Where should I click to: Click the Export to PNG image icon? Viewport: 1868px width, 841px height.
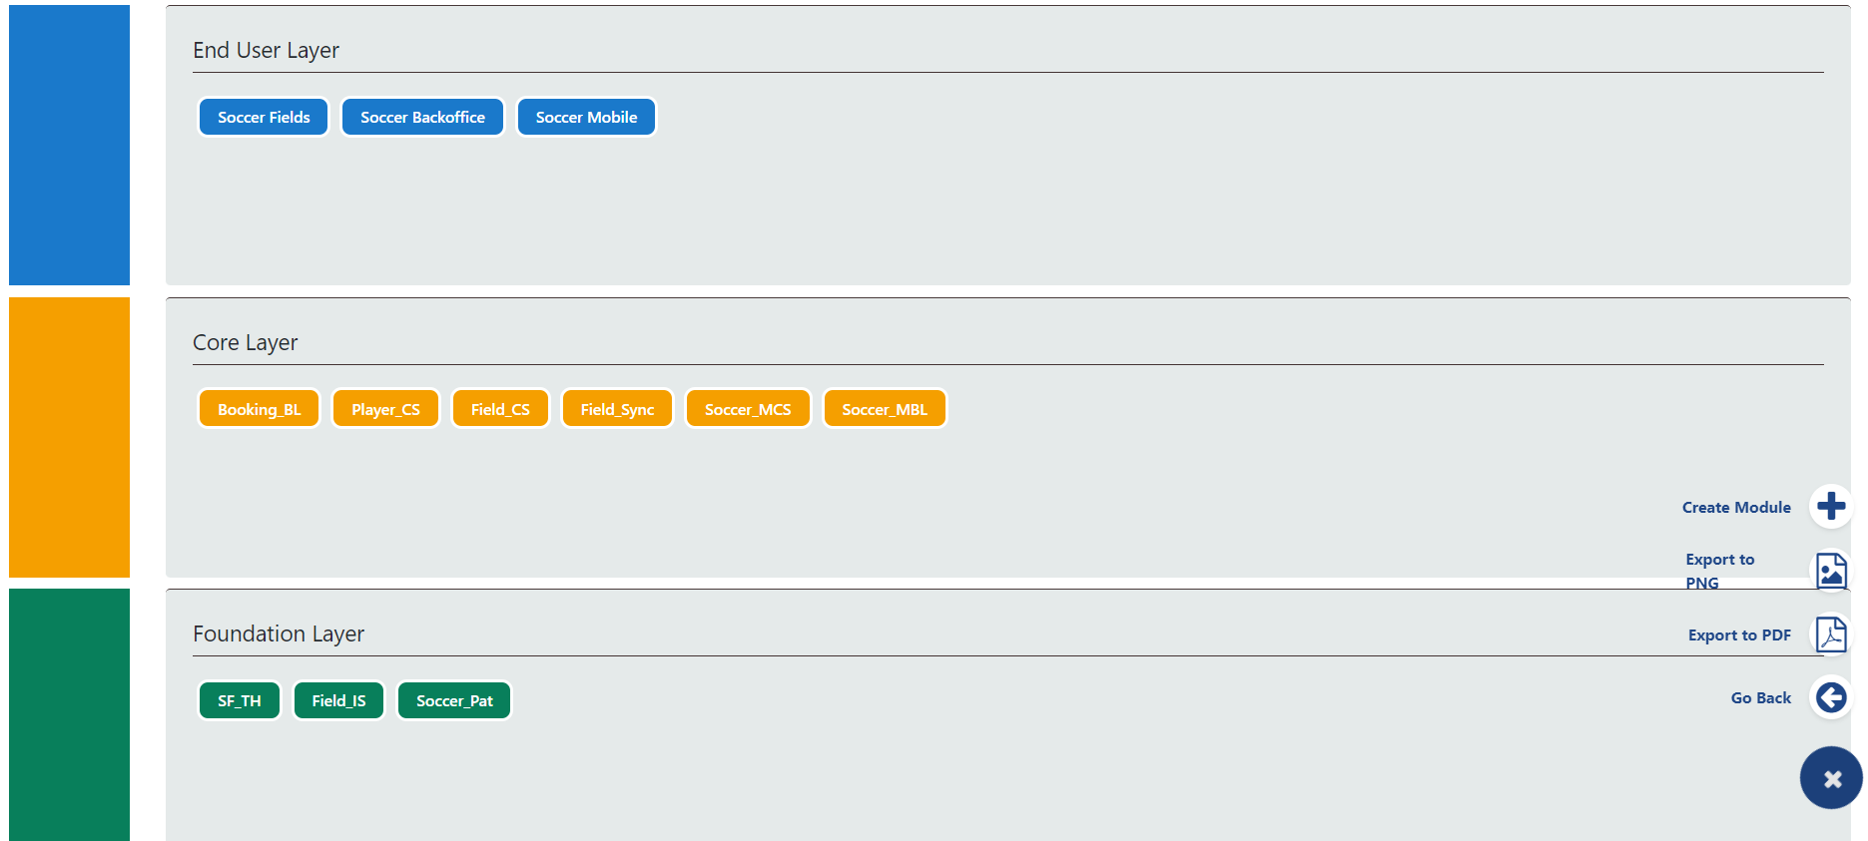click(1831, 572)
